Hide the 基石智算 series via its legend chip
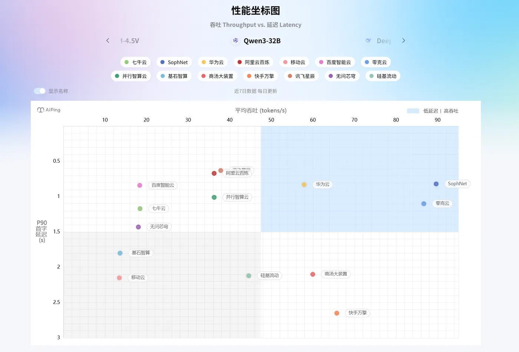The height and width of the screenshot is (352, 519). tap(174, 76)
